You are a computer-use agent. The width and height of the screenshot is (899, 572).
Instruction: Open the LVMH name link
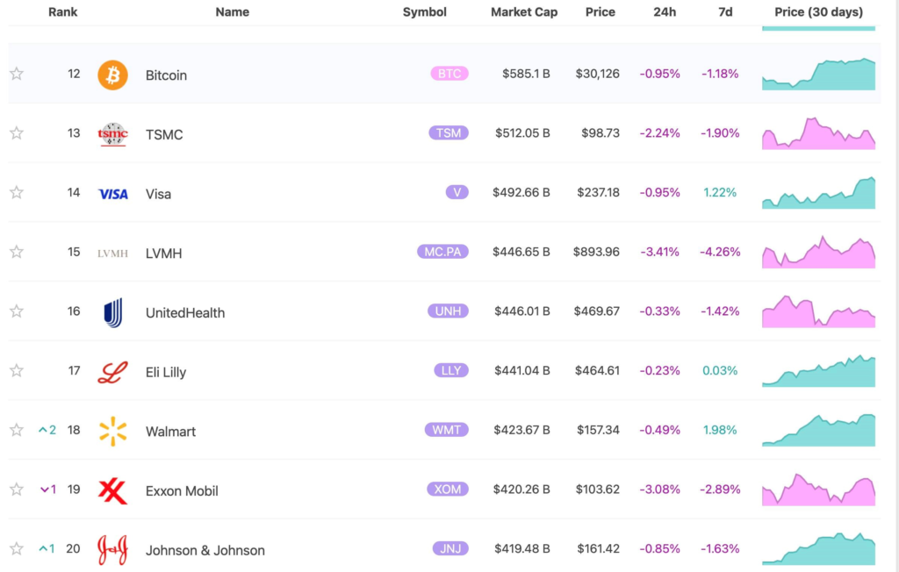click(163, 254)
